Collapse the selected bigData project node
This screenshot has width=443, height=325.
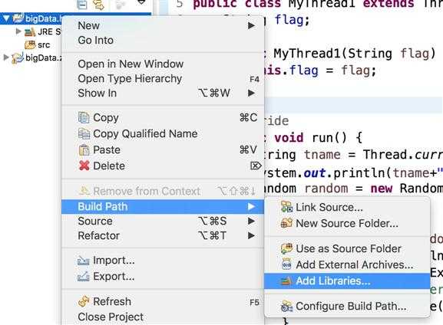6,19
